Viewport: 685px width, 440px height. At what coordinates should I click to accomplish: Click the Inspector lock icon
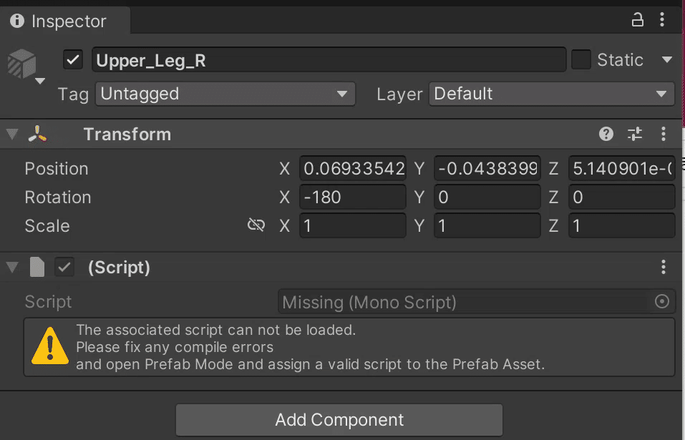coord(637,20)
